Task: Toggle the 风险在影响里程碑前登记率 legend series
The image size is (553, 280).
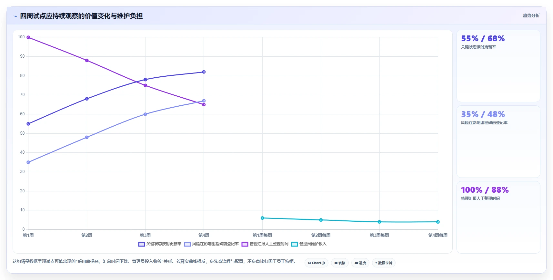Action: coord(212,244)
